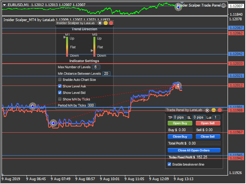Enable the Auto Chart Size checkbox
This screenshot has width=246, height=184.
click(60, 79)
